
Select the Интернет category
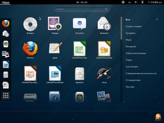pos(131,46)
